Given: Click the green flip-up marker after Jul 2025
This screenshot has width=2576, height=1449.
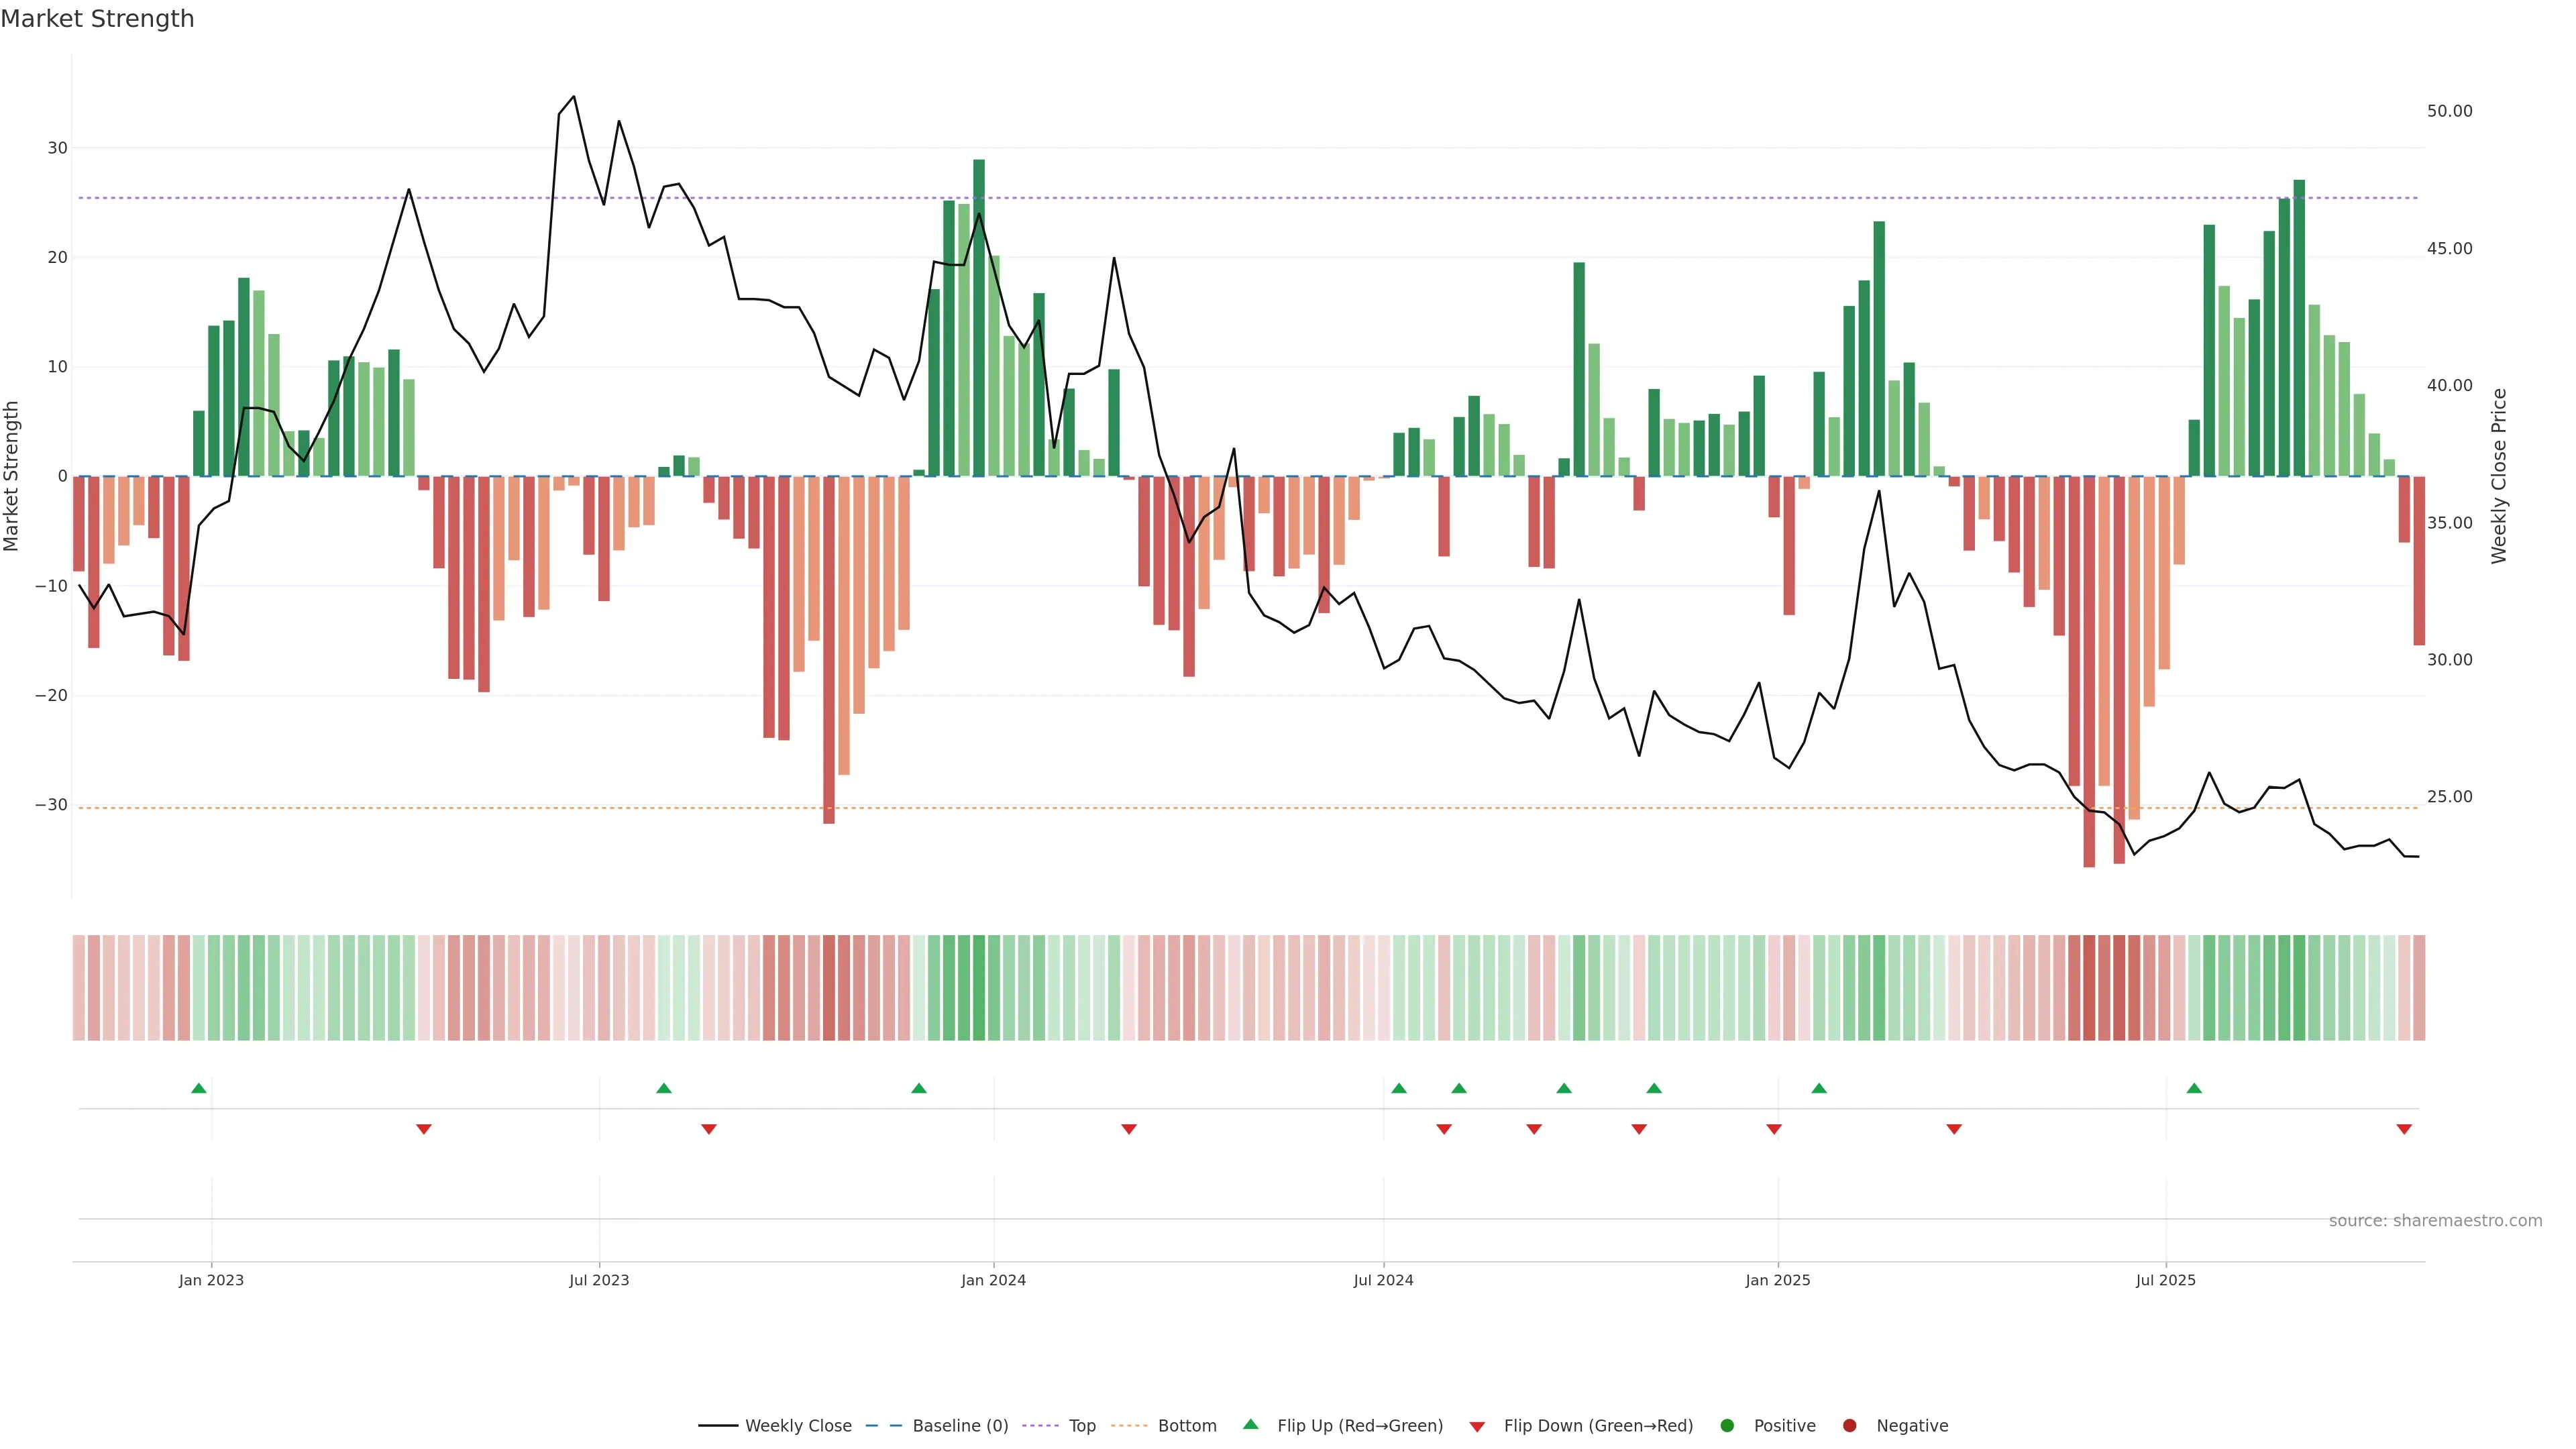Looking at the screenshot, I should pos(2194,1088).
